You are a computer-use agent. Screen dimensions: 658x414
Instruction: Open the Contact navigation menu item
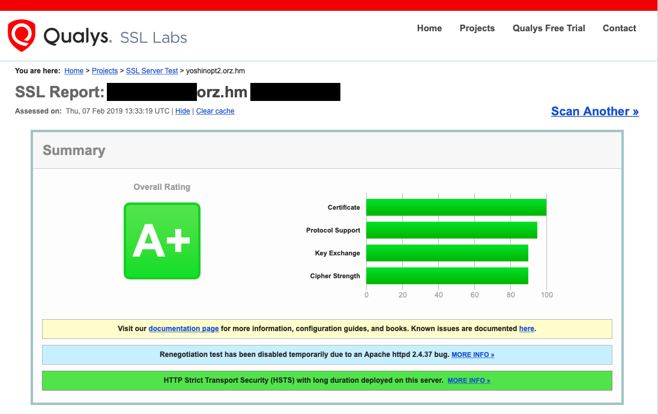[620, 28]
